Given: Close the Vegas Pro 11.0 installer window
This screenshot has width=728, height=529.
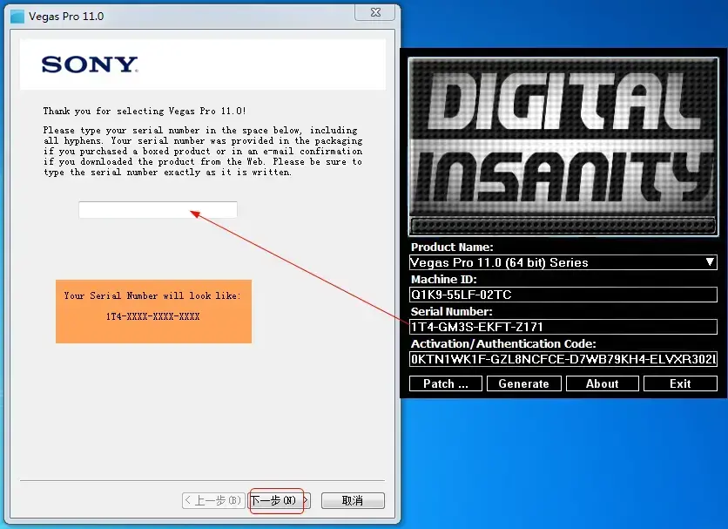Looking at the screenshot, I should coord(375,12).
